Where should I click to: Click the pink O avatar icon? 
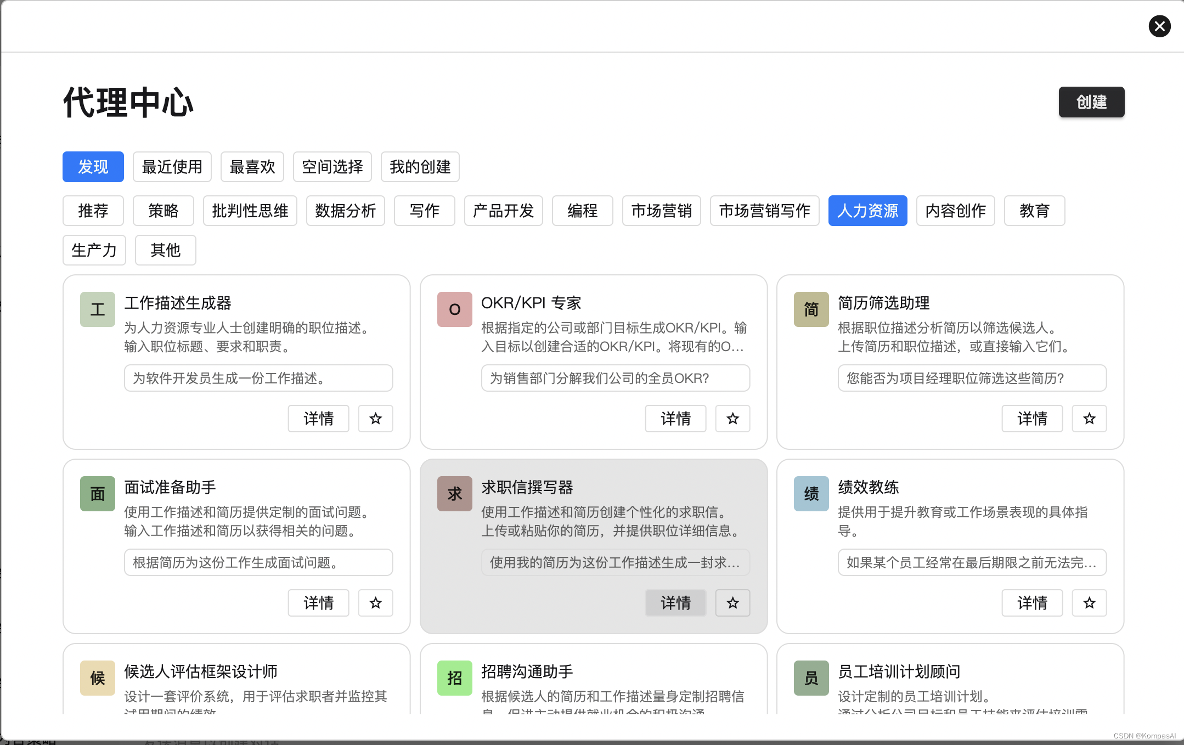point(454,309)
